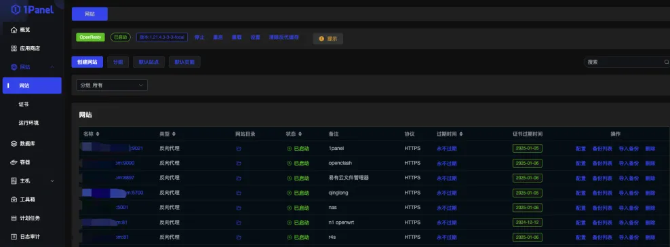
Task: Toggle the 已启动 status of openclash site
Action: 298,164
